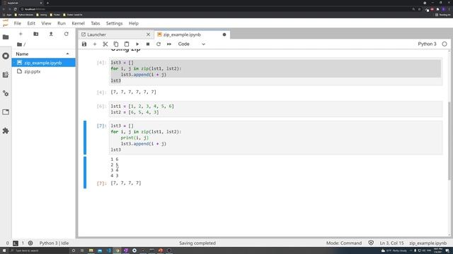
Task: Switch to the Launcher tab
Action: 115,35
